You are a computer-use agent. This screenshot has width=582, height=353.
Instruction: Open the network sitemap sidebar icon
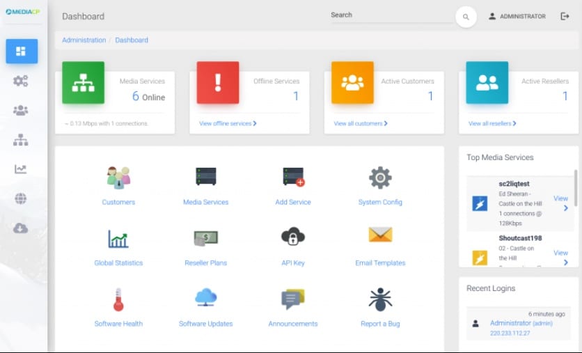(x=20, y=140)
